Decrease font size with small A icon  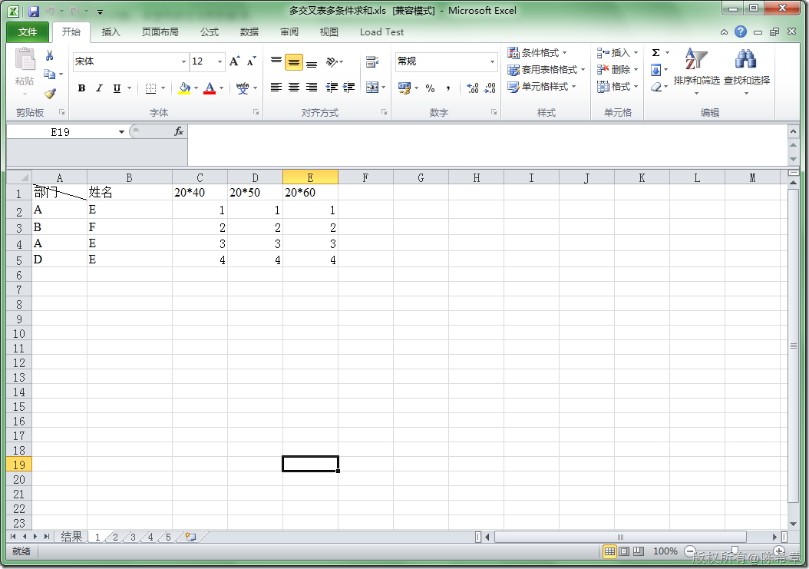click(251, 61)
